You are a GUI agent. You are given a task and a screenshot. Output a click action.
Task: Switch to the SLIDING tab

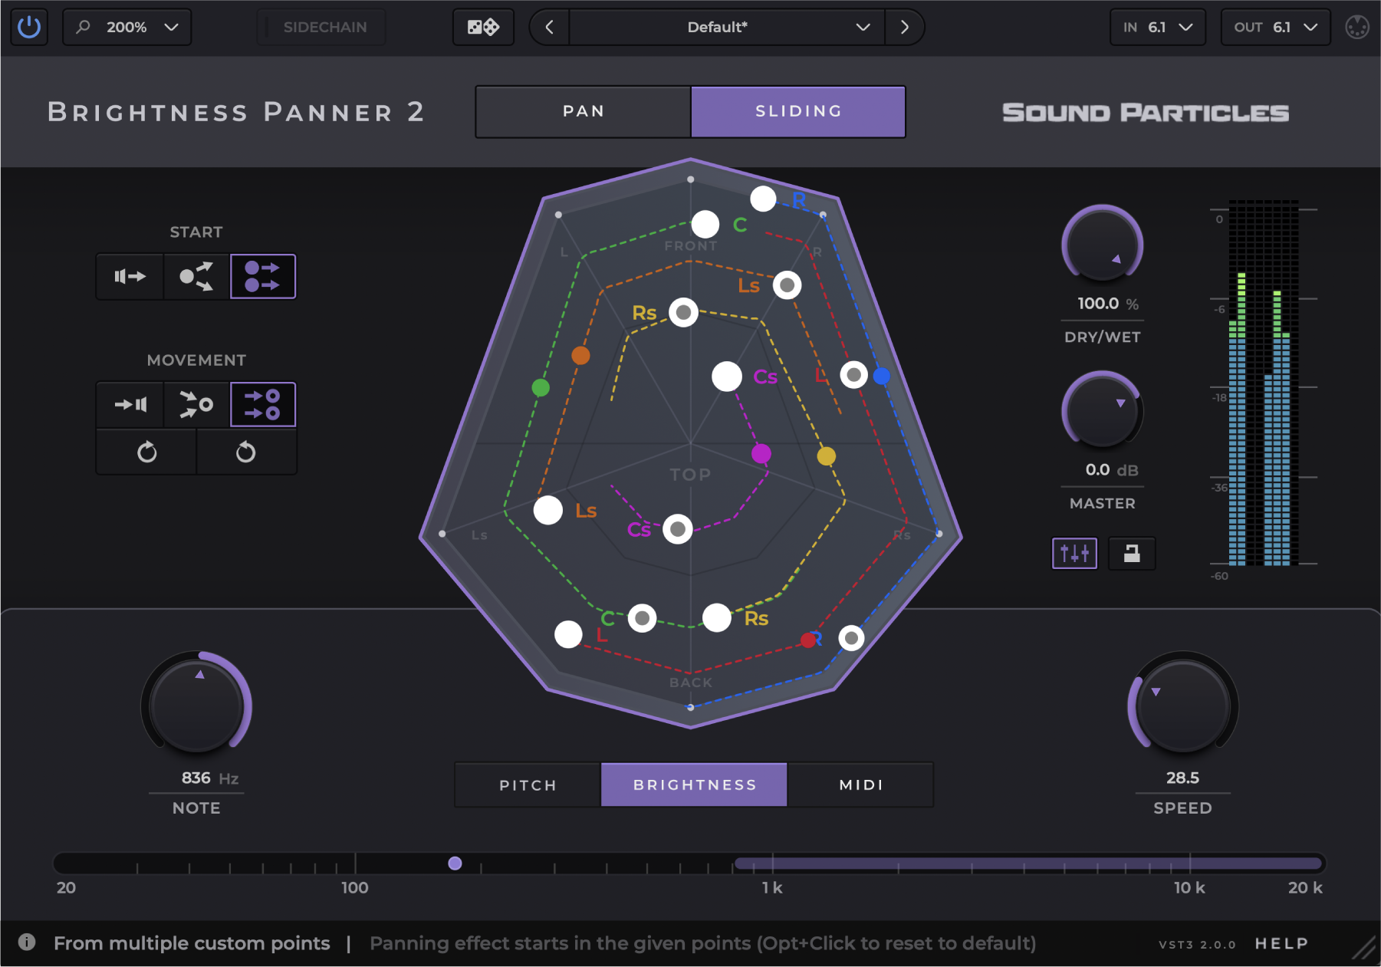(798, 111)
